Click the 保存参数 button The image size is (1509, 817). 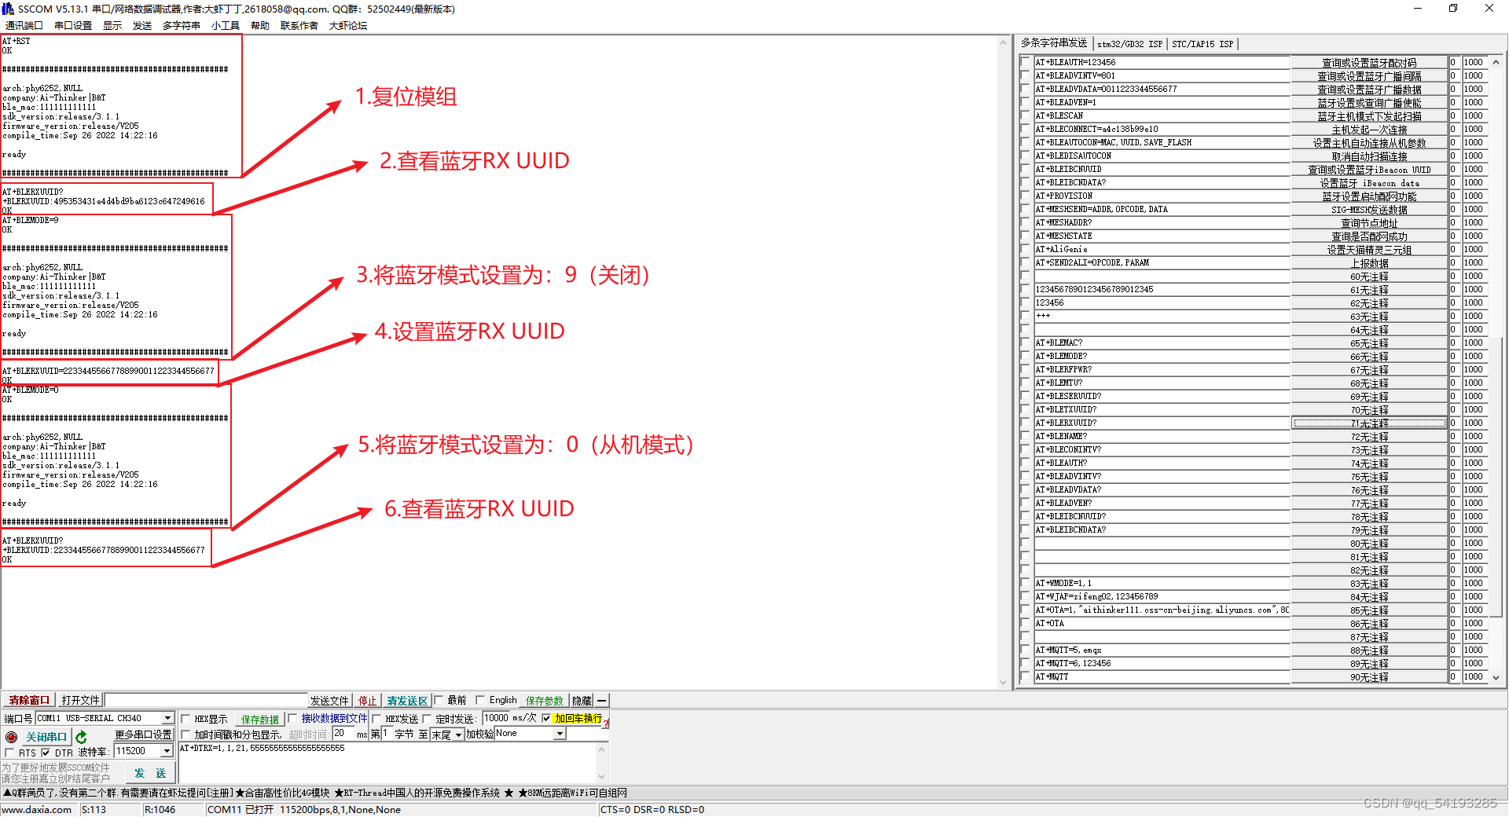tap(545, 701)
